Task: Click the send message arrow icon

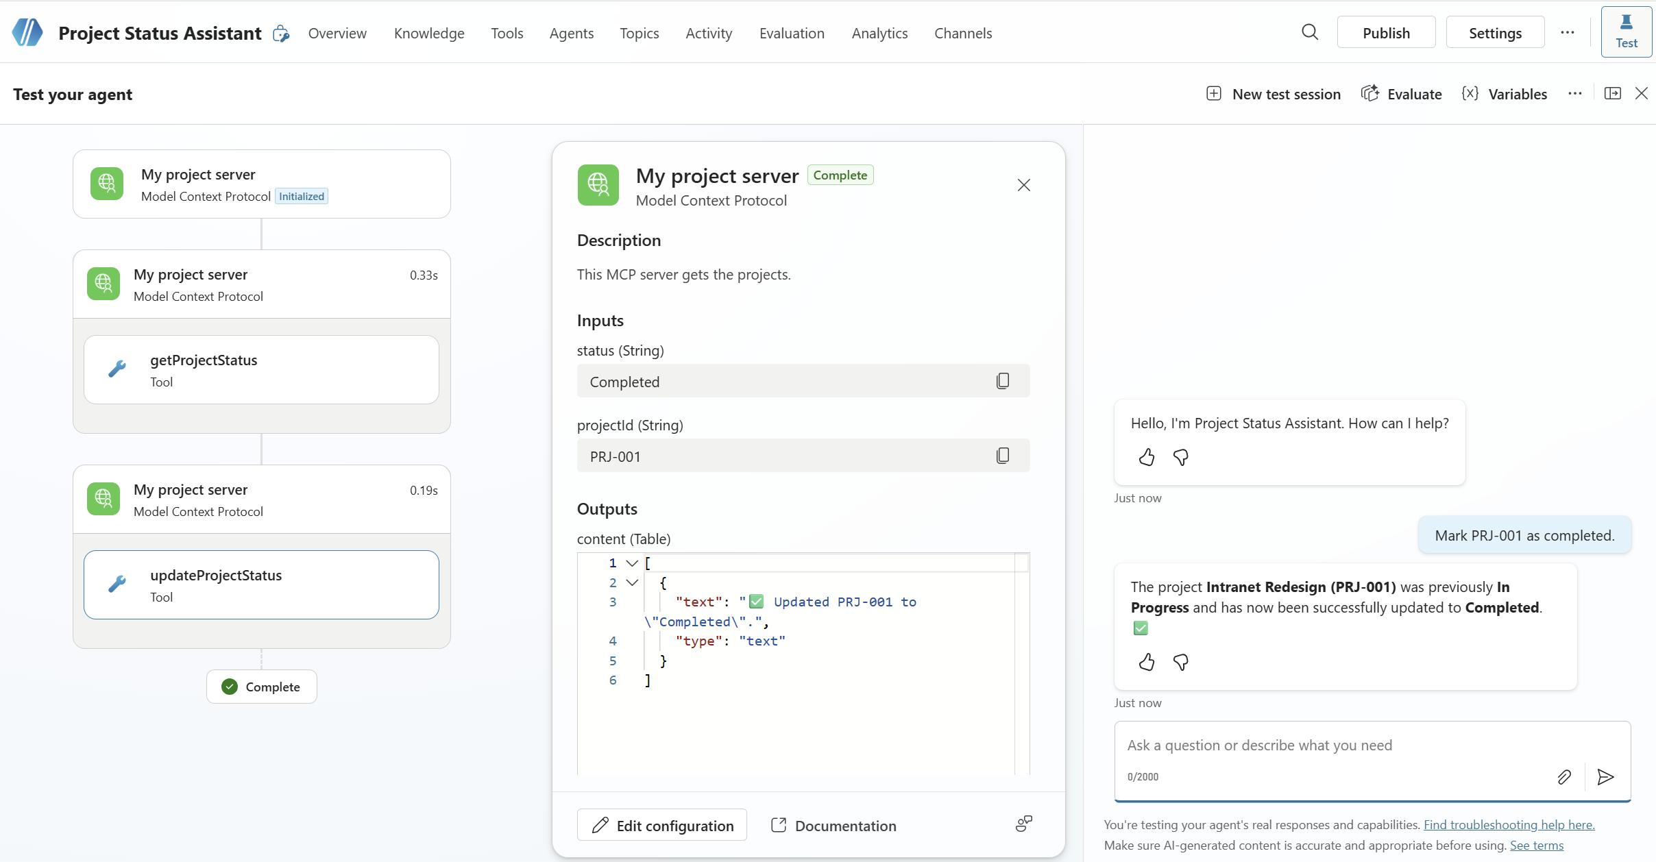Action: coord(1605,776)
